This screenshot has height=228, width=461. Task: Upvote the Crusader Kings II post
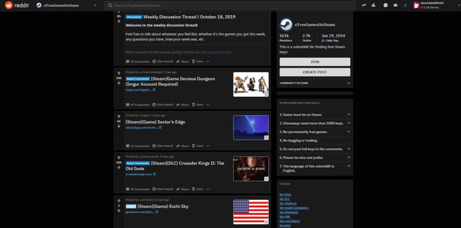[x=119, y=157]
